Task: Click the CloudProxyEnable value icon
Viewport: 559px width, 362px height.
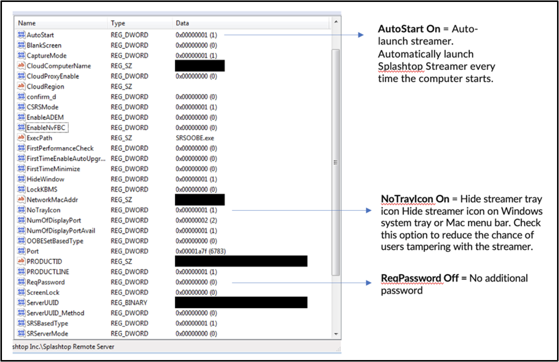Action: coord(22,76)
